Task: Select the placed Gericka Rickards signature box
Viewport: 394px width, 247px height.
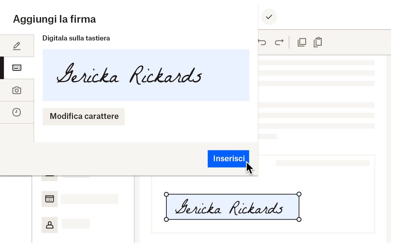Action: 232,207
